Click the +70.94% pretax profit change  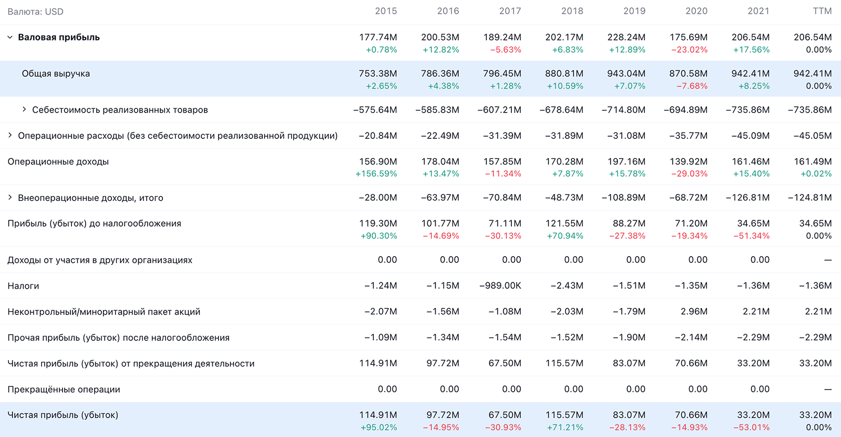coord(565,236)
